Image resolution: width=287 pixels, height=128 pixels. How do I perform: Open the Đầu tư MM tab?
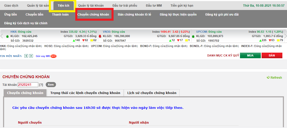(x=154, y=5)
